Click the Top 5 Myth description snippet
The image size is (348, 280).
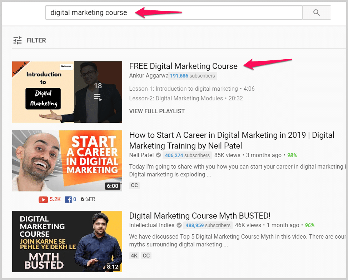click(x=238, y=240)
